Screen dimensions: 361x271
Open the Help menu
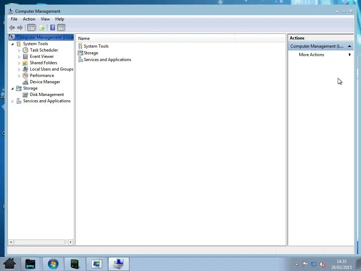coord(60,19)
